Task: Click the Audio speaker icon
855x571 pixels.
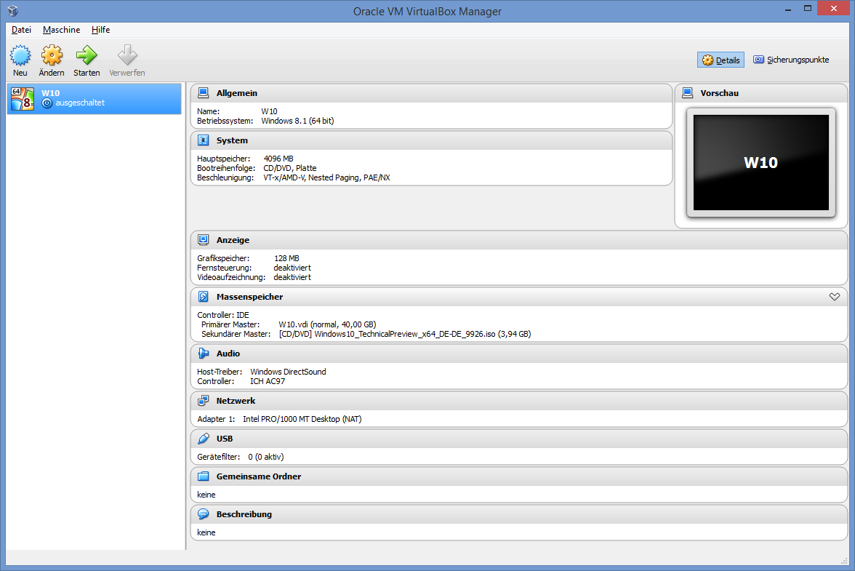Action: [x=204, y=354]
